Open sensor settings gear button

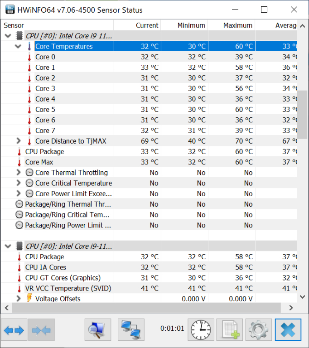[x=259, y=330]
